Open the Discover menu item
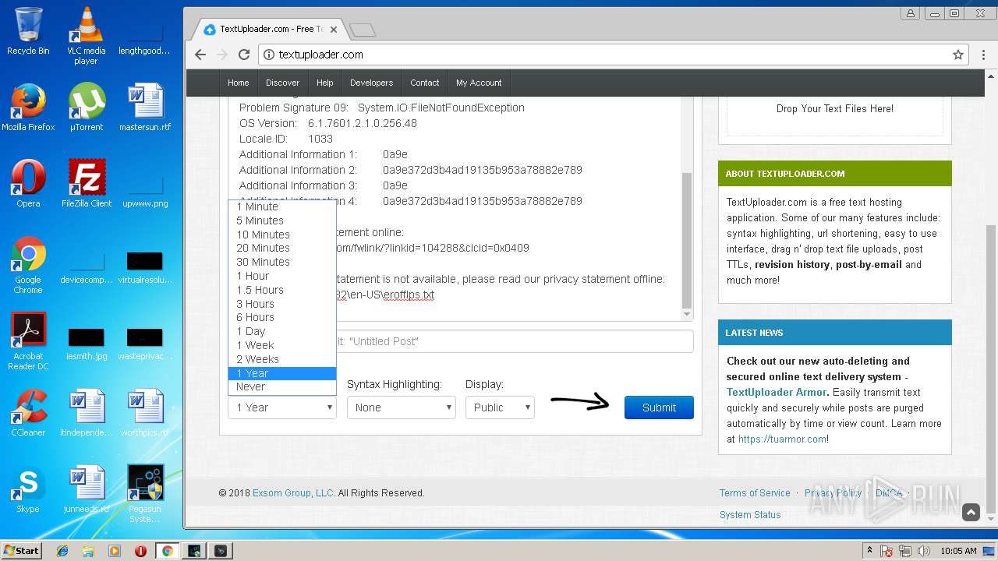The height and width of the screenshot is (561, 998). pos(282,83)
